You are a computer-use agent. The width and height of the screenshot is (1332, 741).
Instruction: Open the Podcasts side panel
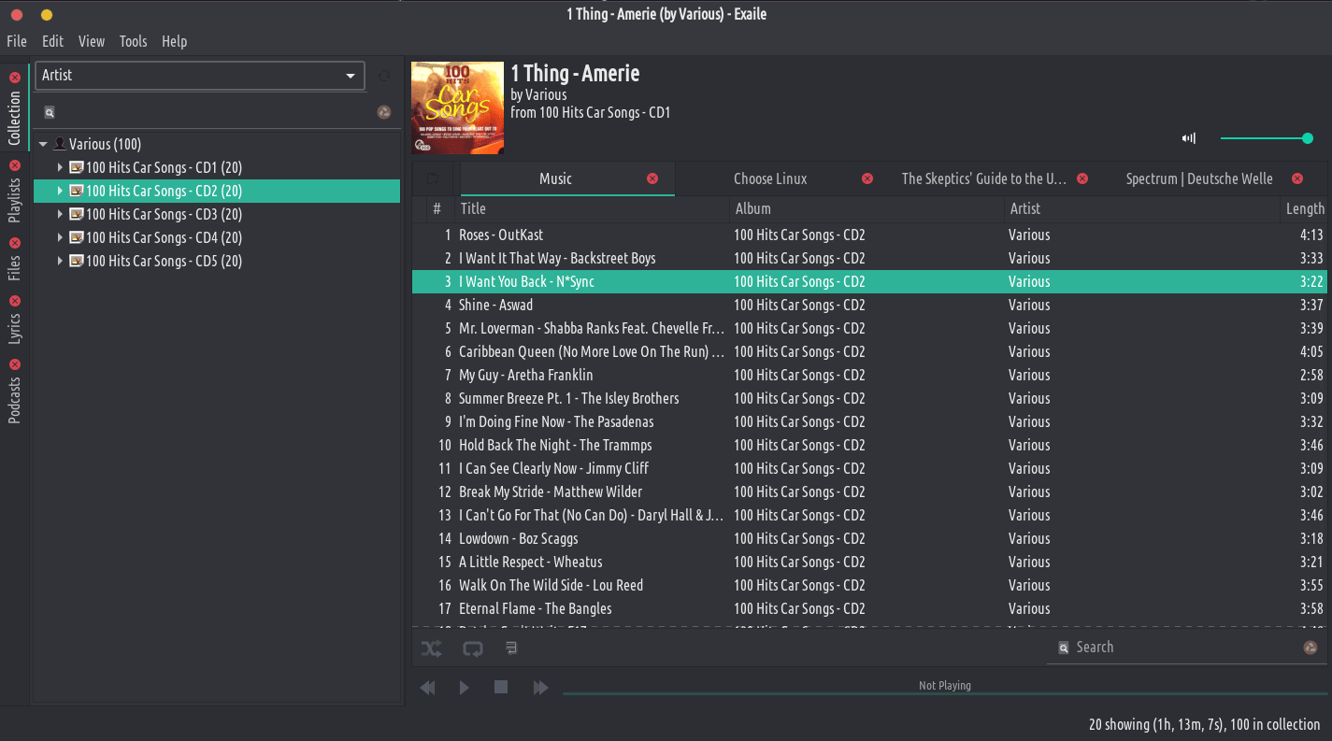point(14,399)
